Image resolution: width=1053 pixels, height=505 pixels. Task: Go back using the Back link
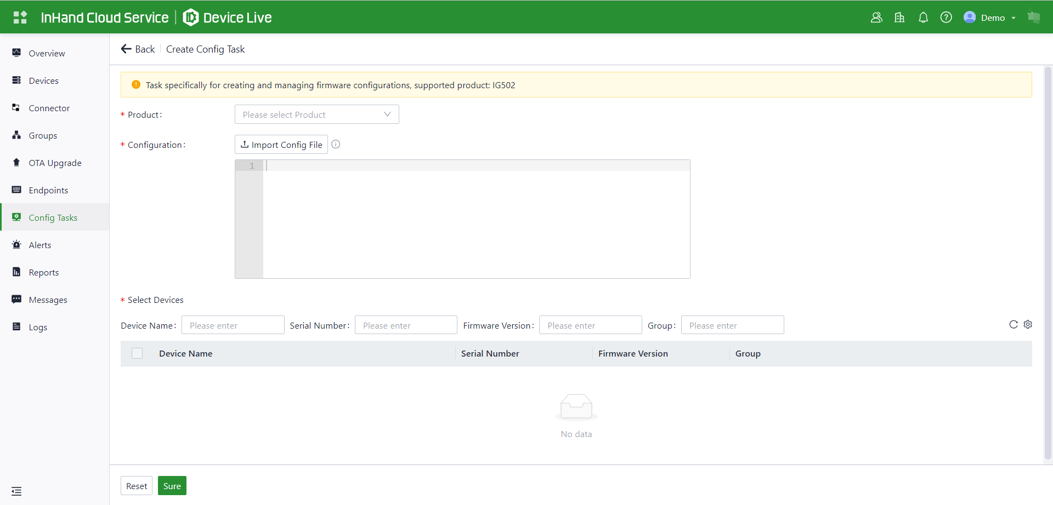click(138, 49)
